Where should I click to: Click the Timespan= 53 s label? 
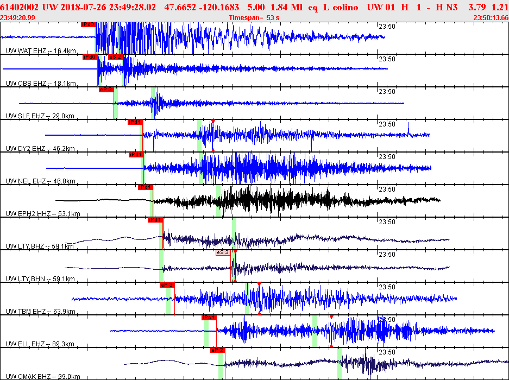[254, 18]
